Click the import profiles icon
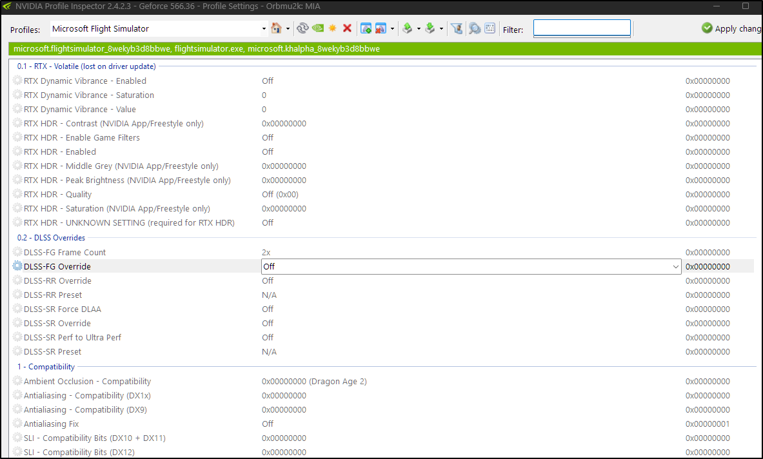Screen dimensions: 763x459 click(430, 28)
